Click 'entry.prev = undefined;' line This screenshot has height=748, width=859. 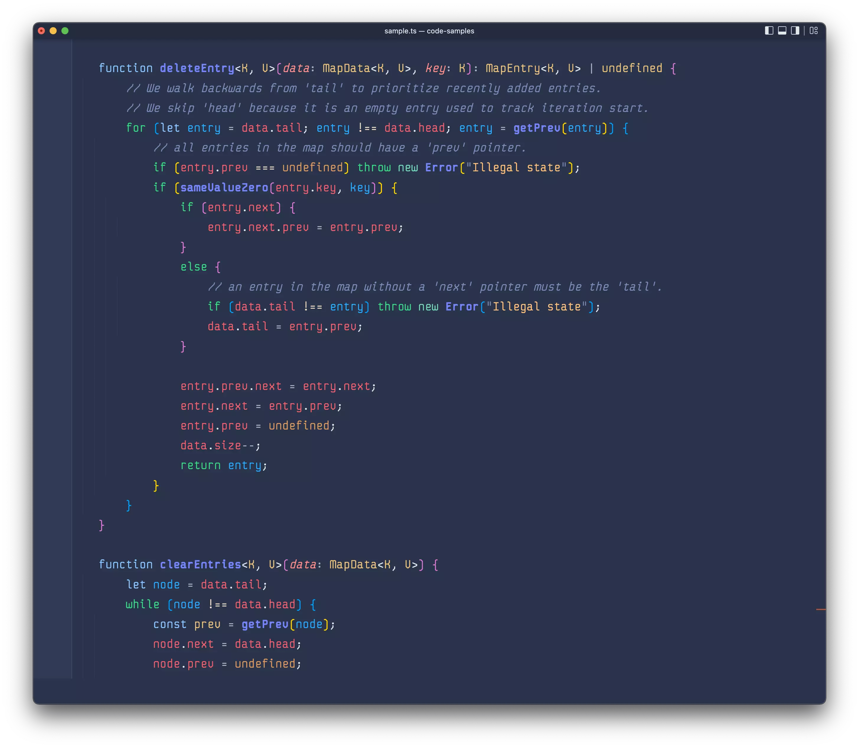point(258,425)
